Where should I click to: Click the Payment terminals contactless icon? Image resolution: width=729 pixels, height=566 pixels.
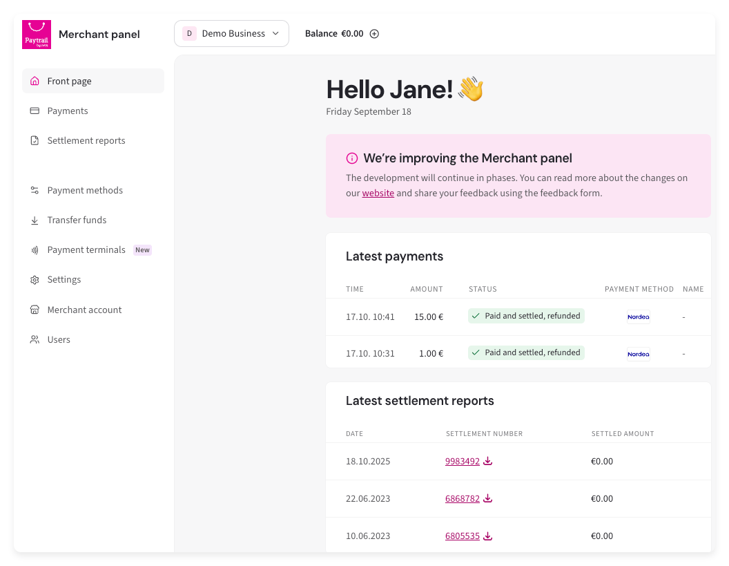35,250
